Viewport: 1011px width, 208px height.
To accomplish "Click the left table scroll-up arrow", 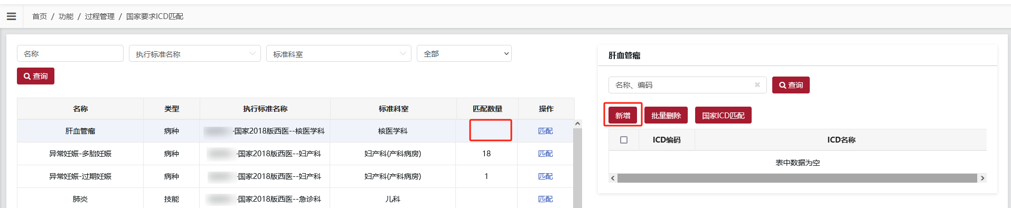I will pyautogui.click(x=577, y=124).
